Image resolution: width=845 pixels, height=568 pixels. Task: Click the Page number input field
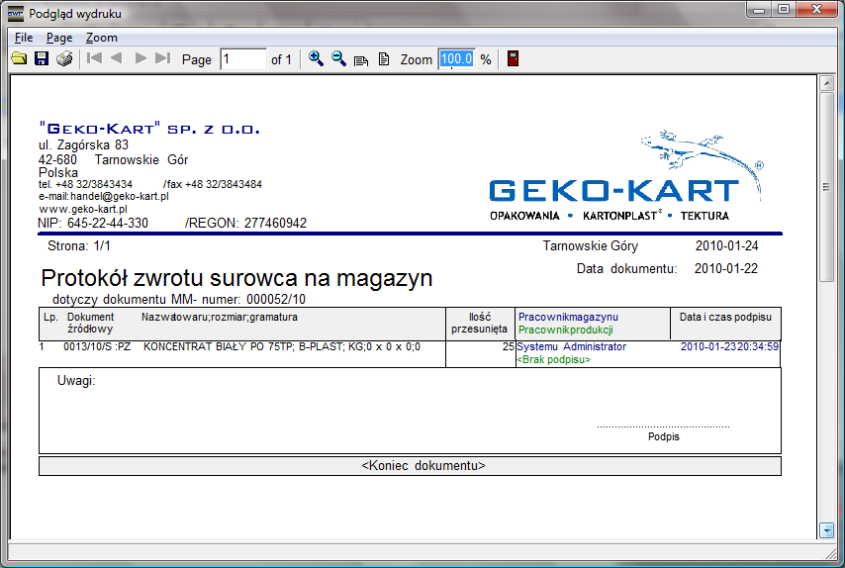pos(243,59)
